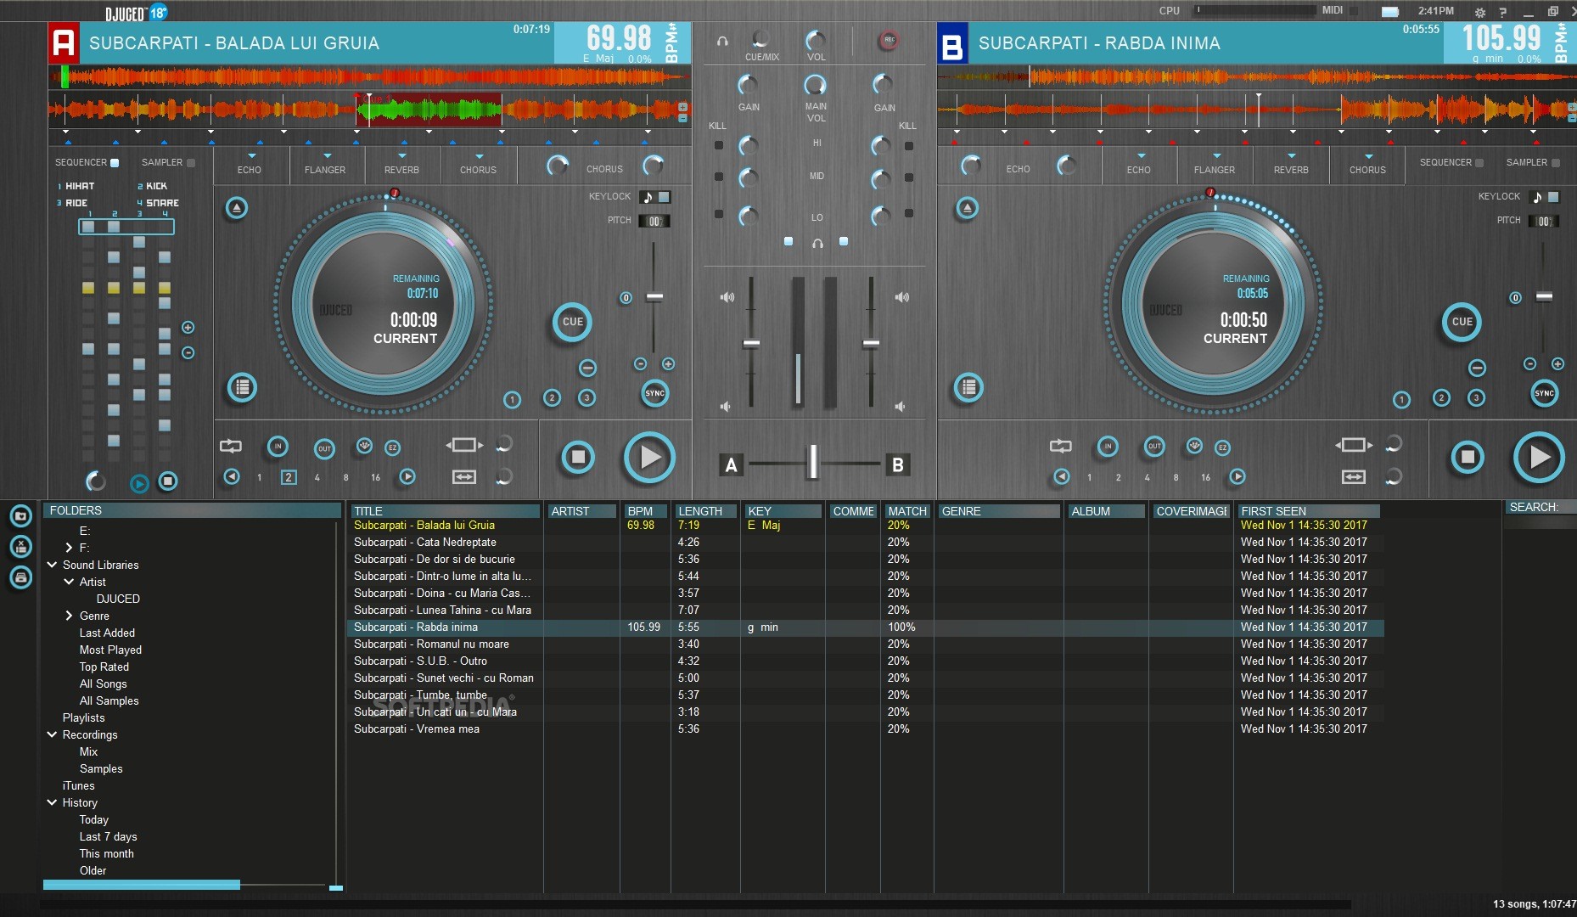Enable headphone cue for deck B

844,241
